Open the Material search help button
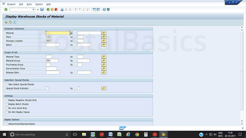This screenshot has width=246, height=138. click(71, 33)
